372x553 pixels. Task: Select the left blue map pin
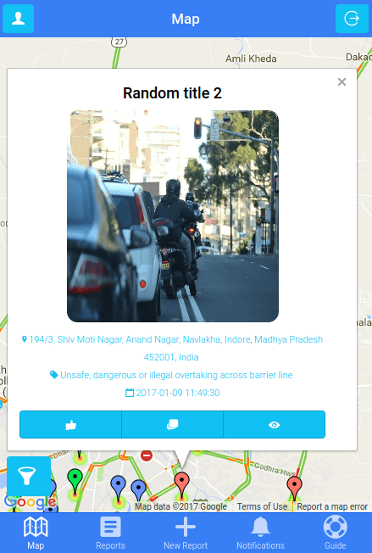click(x=119, y=487)
